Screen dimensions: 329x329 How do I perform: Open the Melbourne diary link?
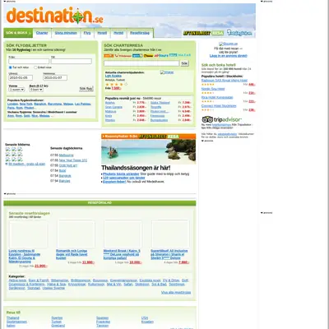67,155
